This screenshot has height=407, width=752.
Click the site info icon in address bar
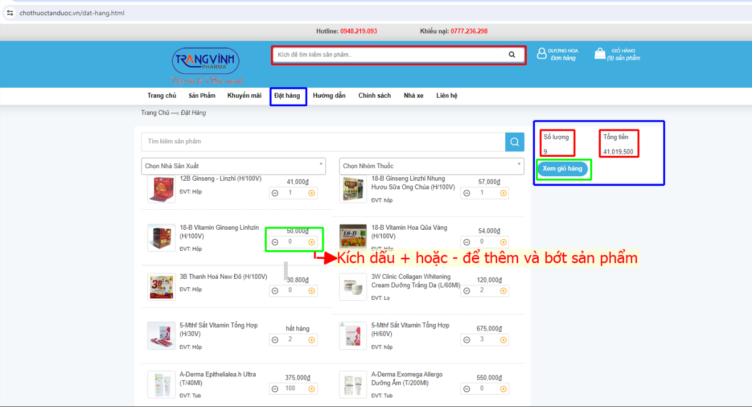pos(10,13)
